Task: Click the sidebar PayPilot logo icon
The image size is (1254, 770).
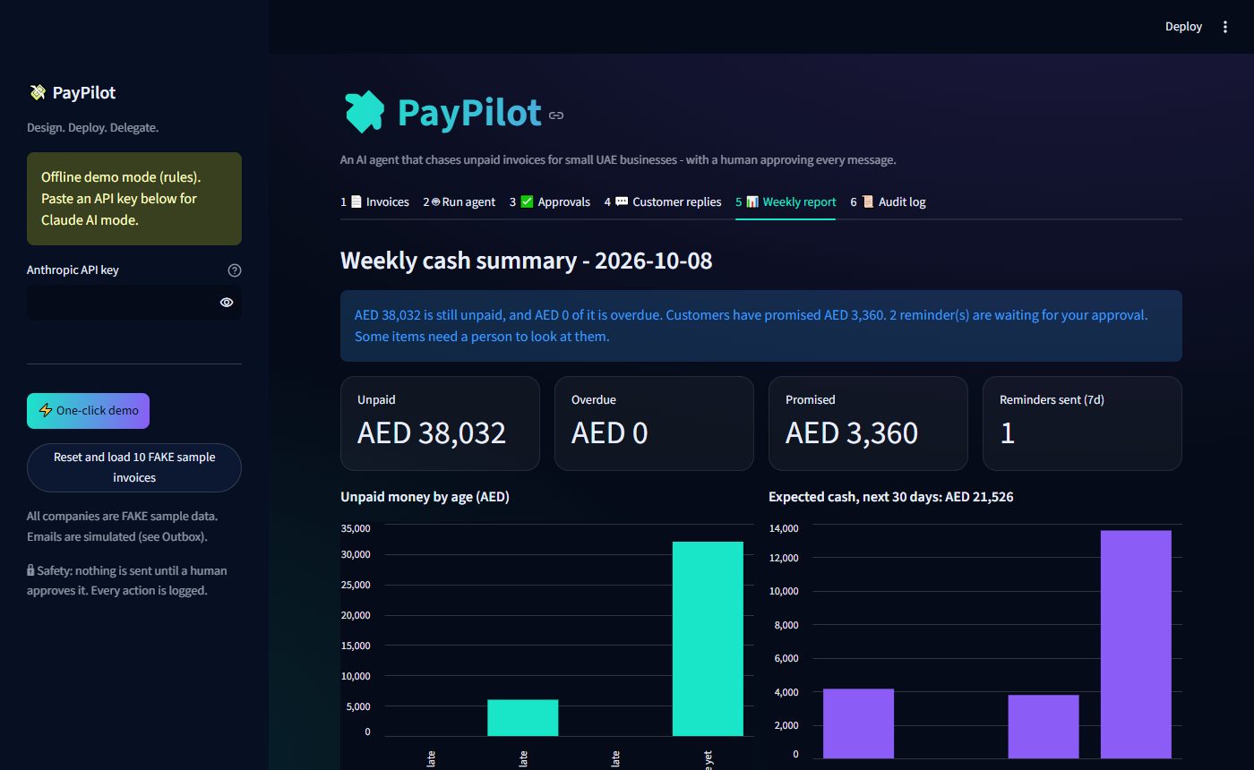Action: click(38, 92)
